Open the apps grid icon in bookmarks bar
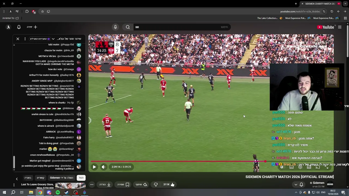 coord(345,18)
